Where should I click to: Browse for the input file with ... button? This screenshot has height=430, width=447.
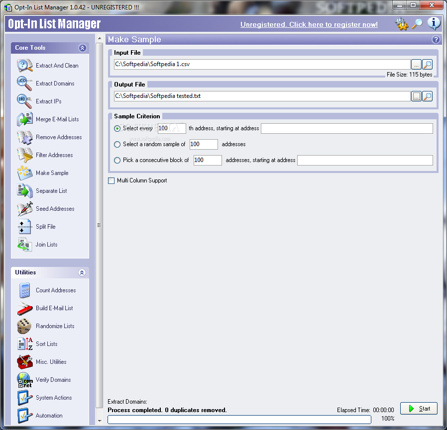coord(416,64)
